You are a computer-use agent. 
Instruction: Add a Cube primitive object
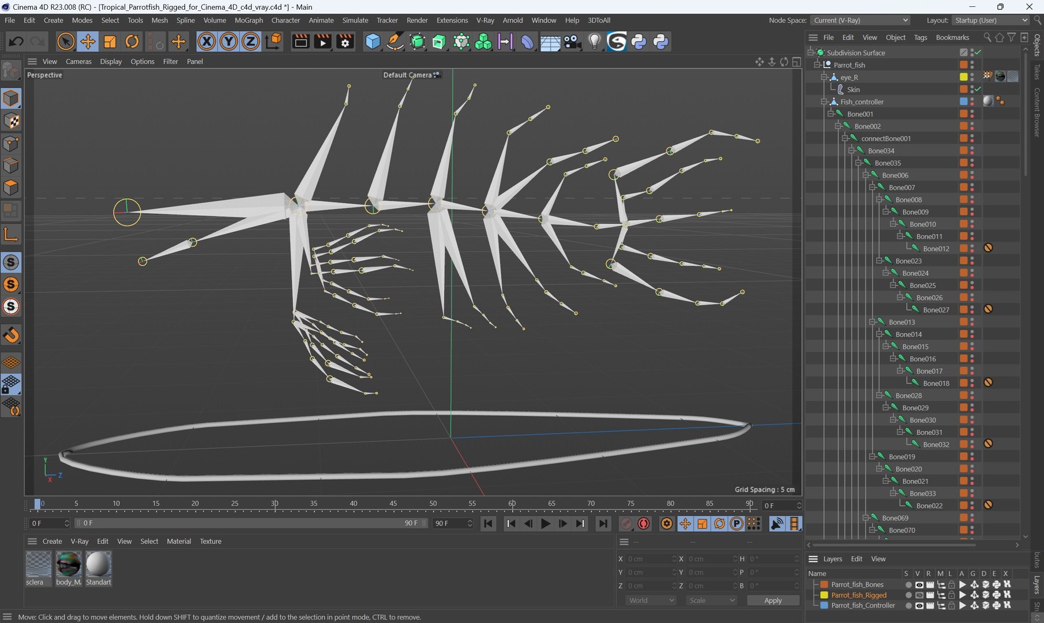(x=373, y=42)
